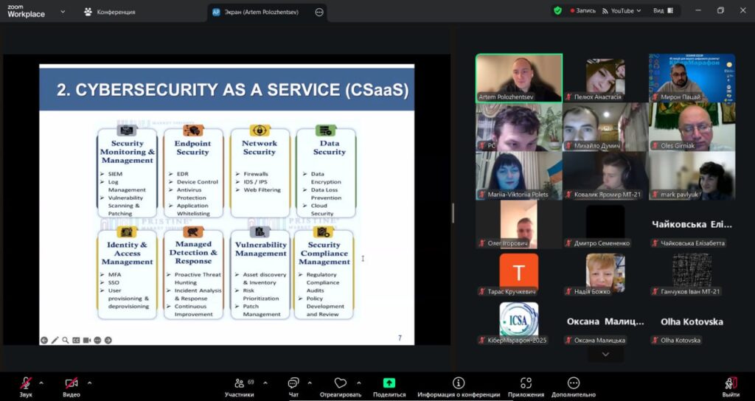Expand audio options arrow beside Звук
The height and width of the screenshot is (401, 755).
pos(41,383)
